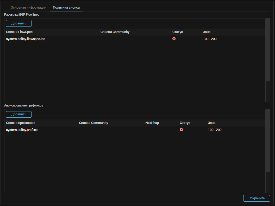Click the Списки FlowSpec column header
This screenshot has height=206, width=275.
(x=19, y=32)
